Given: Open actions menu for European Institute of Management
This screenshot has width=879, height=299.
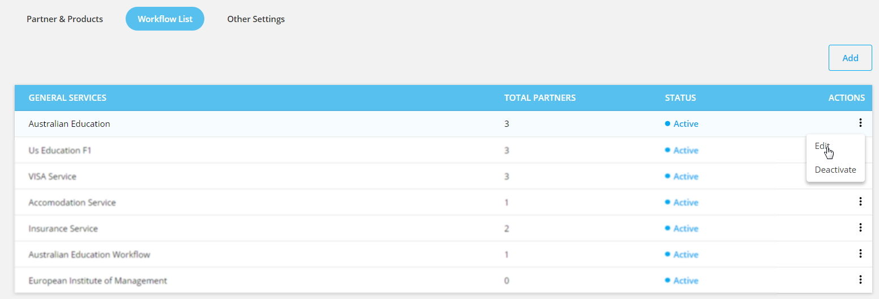Looking at the screenshot, I should pos(860,280).
